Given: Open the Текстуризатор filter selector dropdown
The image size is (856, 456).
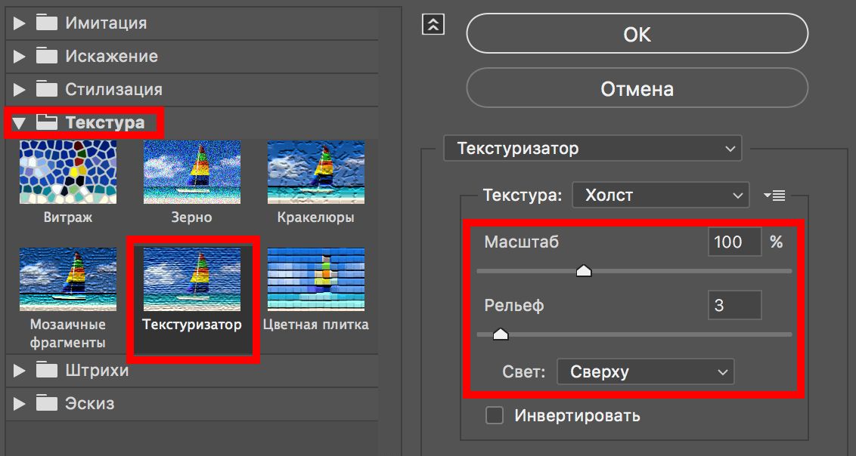Looking at the screenshot, I should tap(592, 148).
